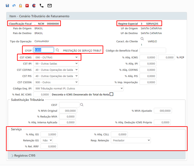Click the % Aliq. ISS input field
The width and height of the screenshot is (194, 167).
(x=49, y=134)
